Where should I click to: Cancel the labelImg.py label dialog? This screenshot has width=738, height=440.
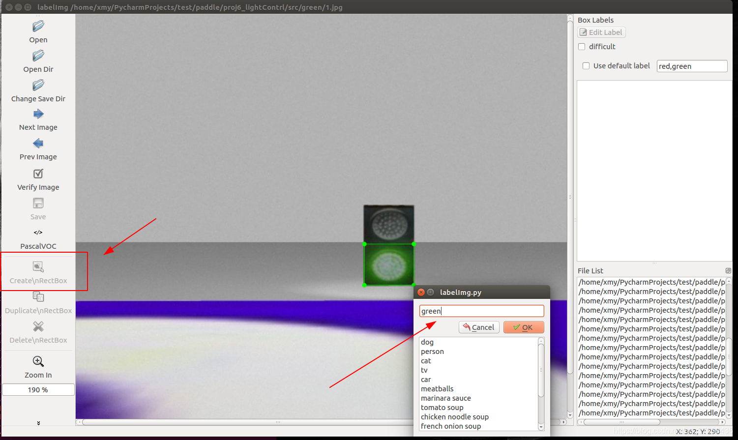click(479, 327)
